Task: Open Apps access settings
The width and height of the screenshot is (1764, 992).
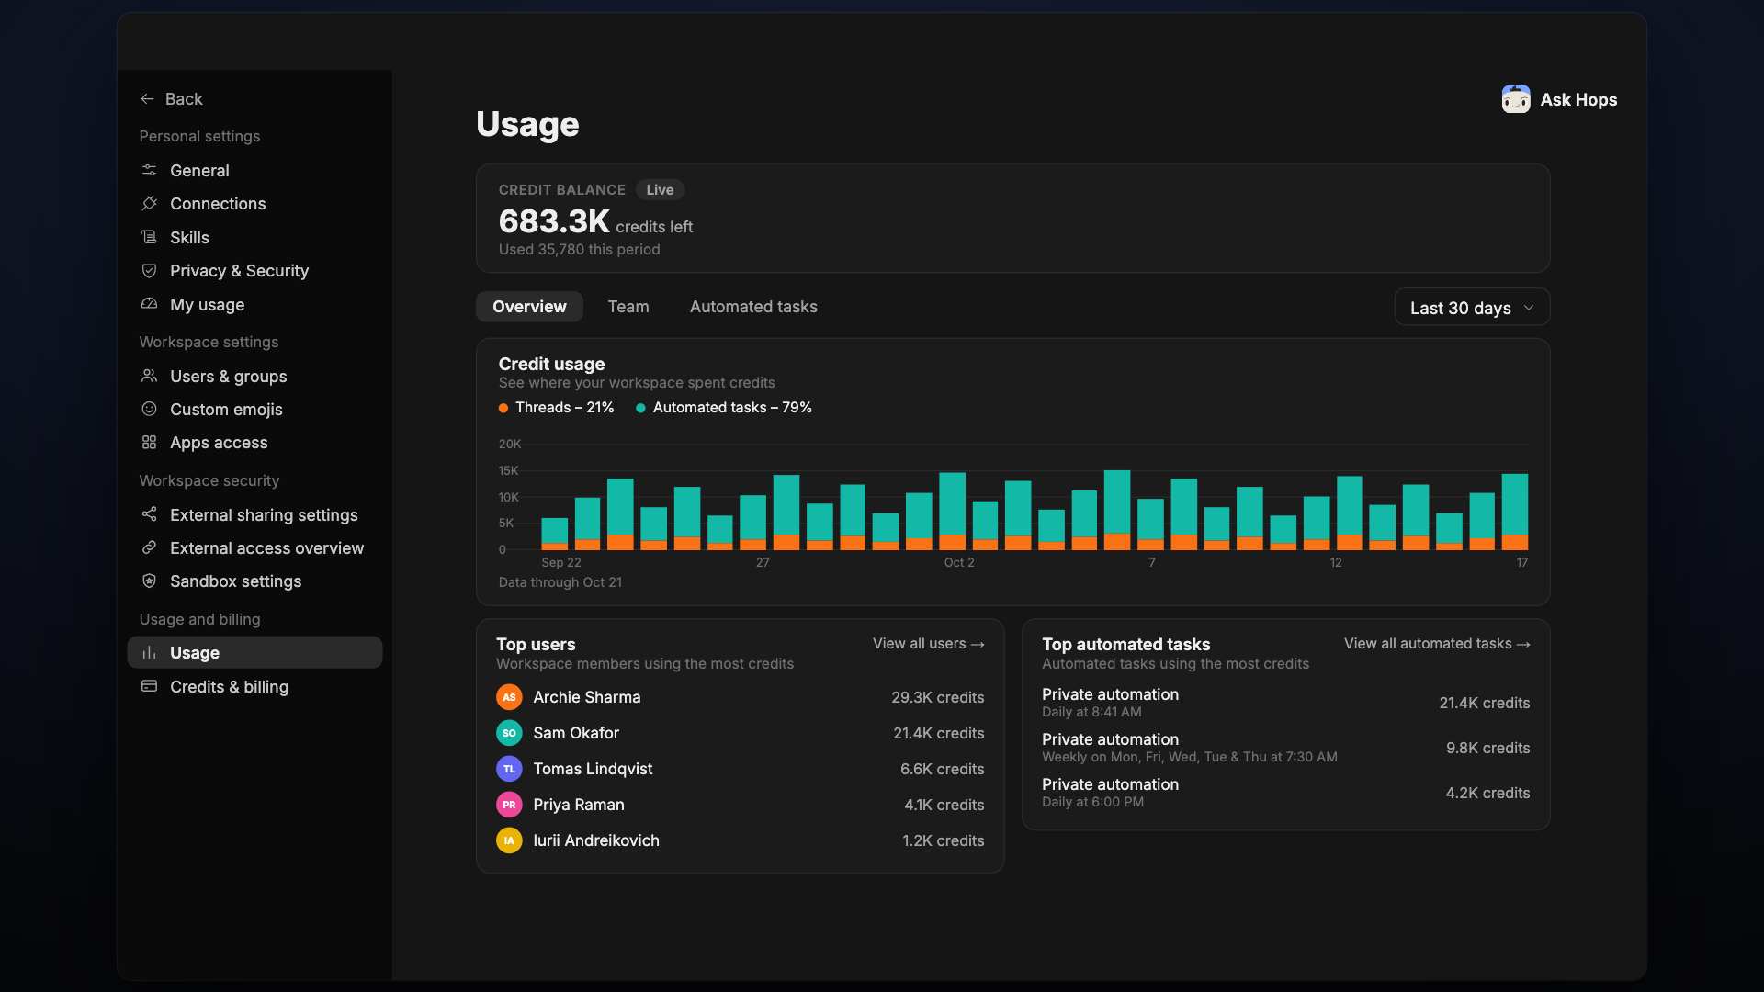Action: pos(254,442)
